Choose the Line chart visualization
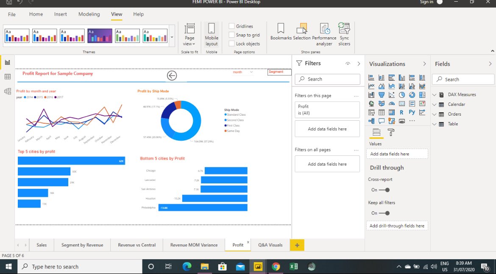 coord(371,86)
